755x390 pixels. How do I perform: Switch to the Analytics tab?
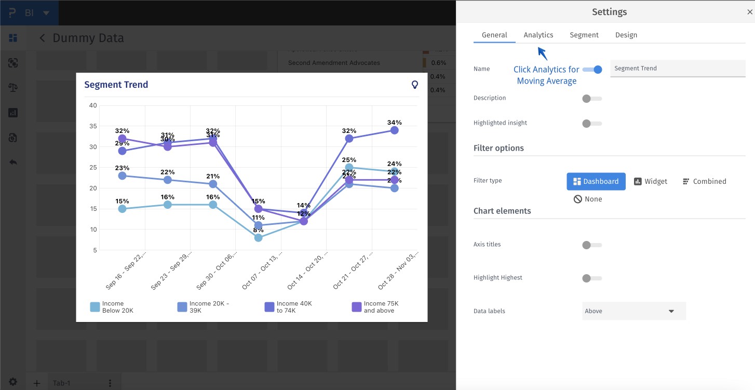538,35
